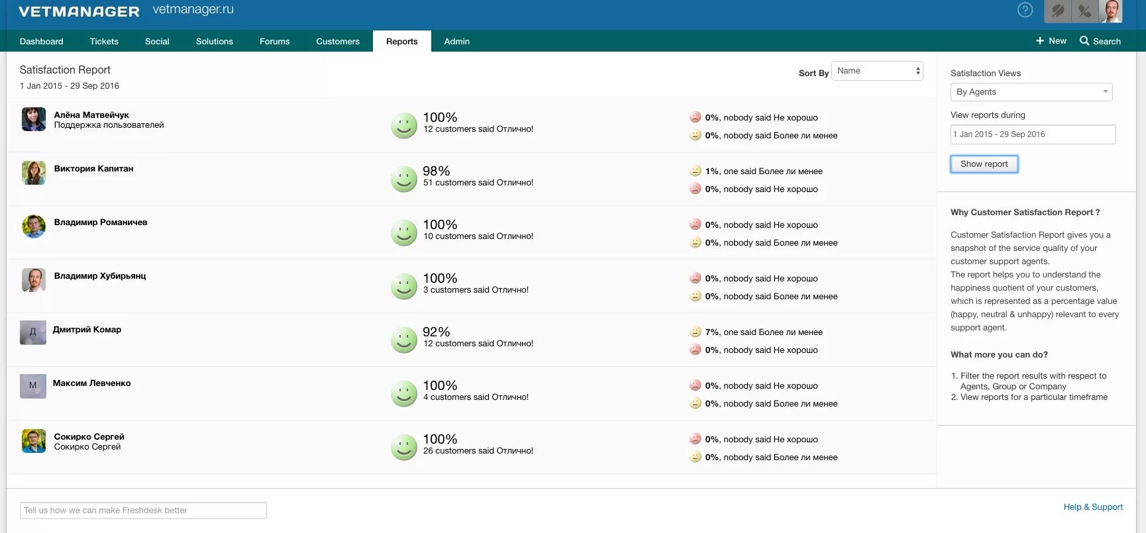Image resolution: width=1146 pixels, height=533 pixels.
Task: Click the yellow neutral face beside 1%
Action: coord(695,171)
